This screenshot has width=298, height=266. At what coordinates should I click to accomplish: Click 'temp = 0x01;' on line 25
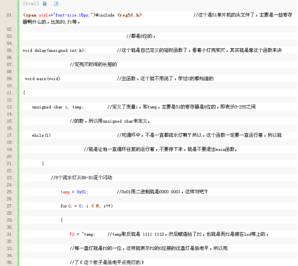point(74,192)
